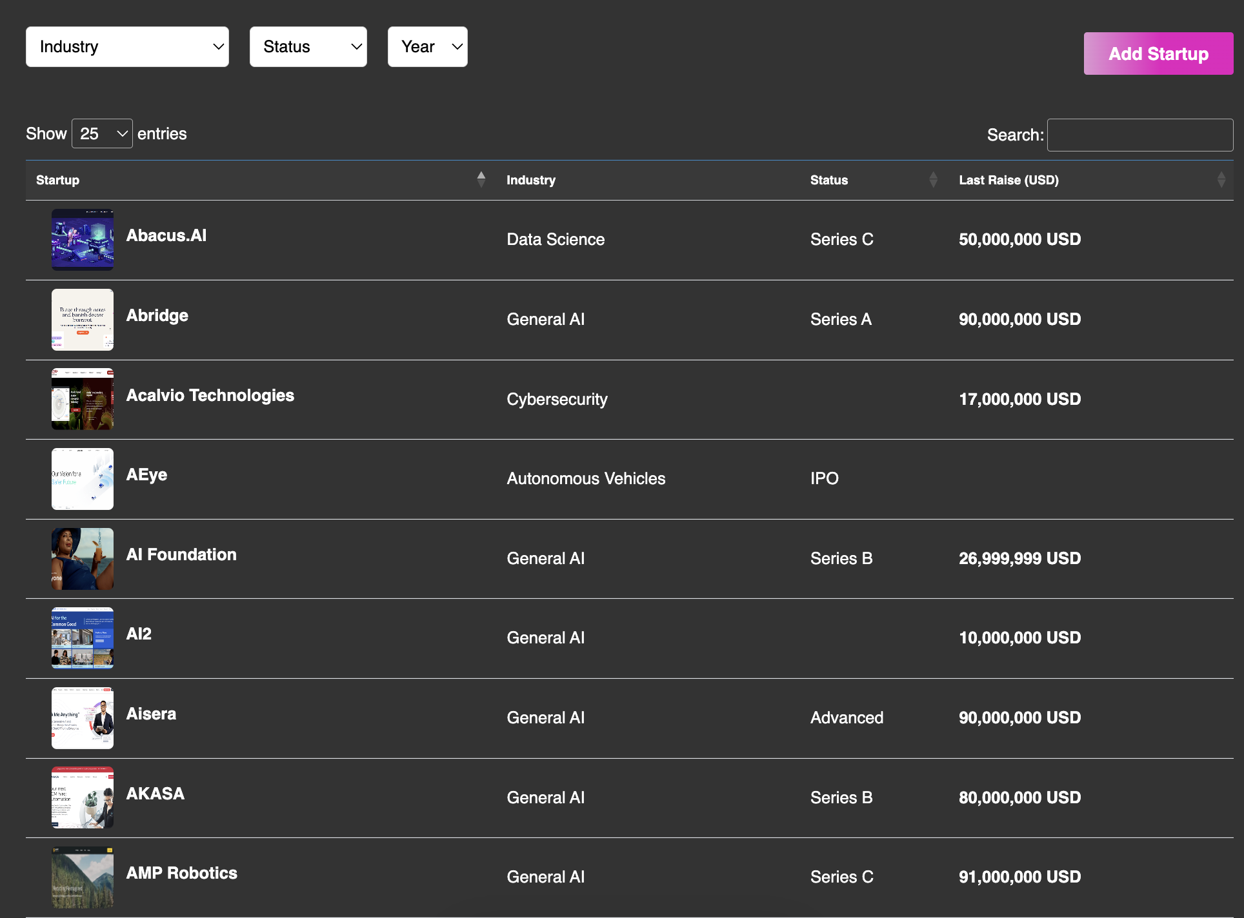This screenshot has width=1244, height=918.
Task: Select 80,000,000 USD raise value
Action: click(1020, 797)
